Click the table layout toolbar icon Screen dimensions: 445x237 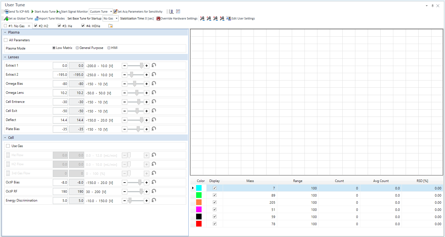click(x=178, y=12)
